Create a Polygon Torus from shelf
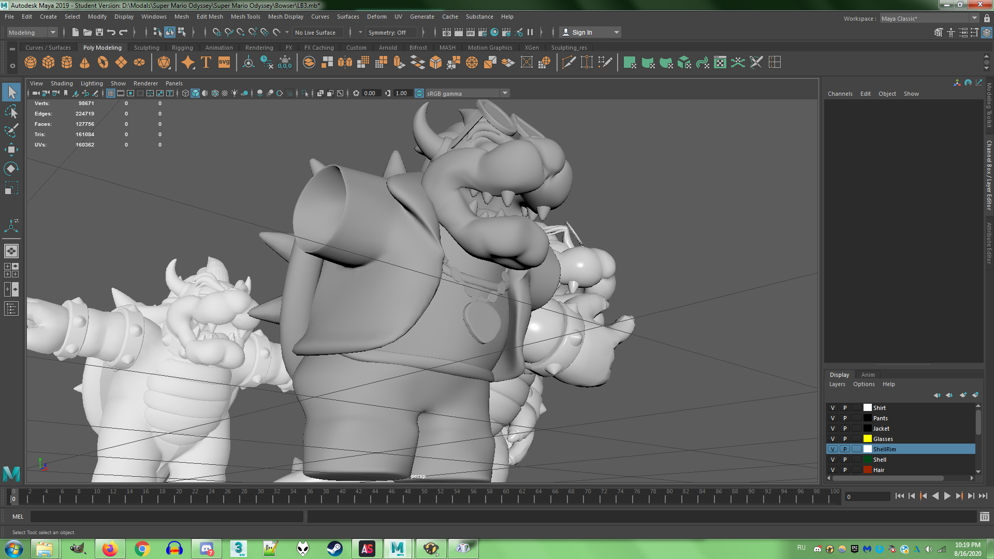This screenshot has width=994, height=559. pyautogui.click(x=103, y=63)
